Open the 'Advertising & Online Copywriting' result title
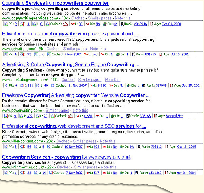Image resolution: width=204 pixels, height=193 pixels. point(71,65)
